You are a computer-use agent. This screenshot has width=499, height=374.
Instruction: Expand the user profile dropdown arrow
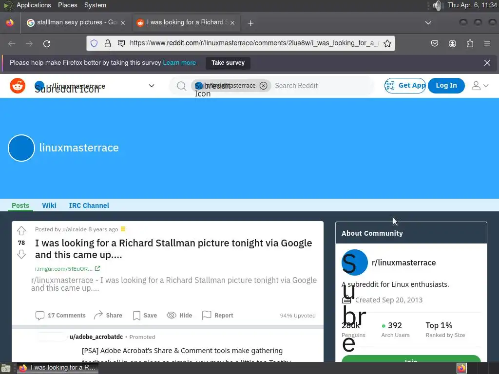486,86
